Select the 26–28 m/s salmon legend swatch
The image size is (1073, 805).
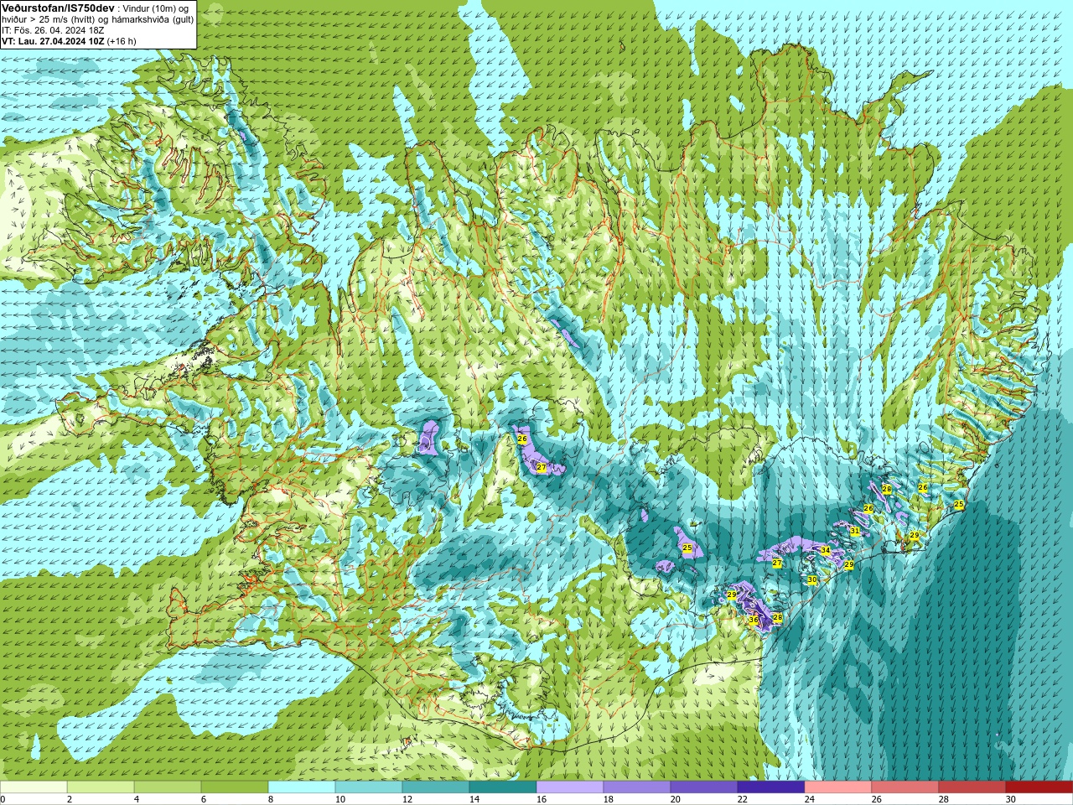coord(905,787)
